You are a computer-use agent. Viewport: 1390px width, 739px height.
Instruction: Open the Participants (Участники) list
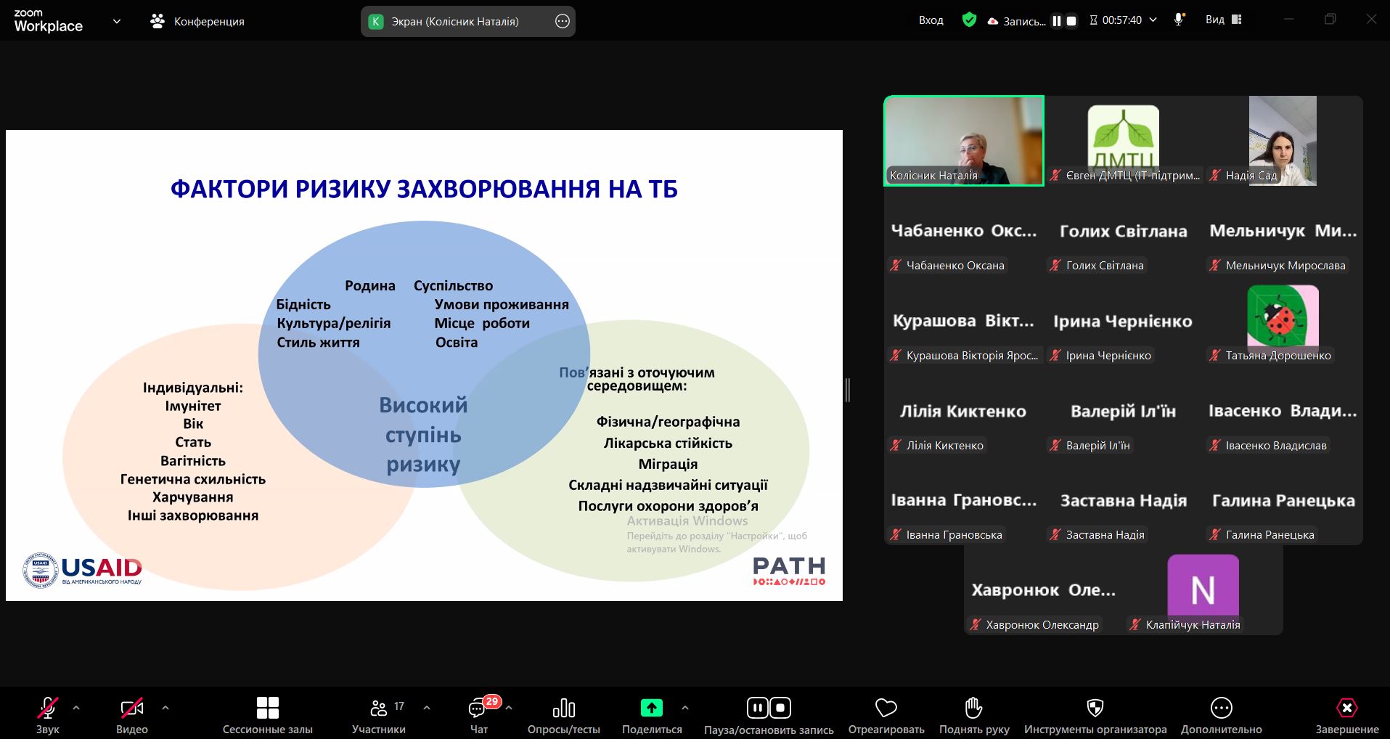[379, 715]
